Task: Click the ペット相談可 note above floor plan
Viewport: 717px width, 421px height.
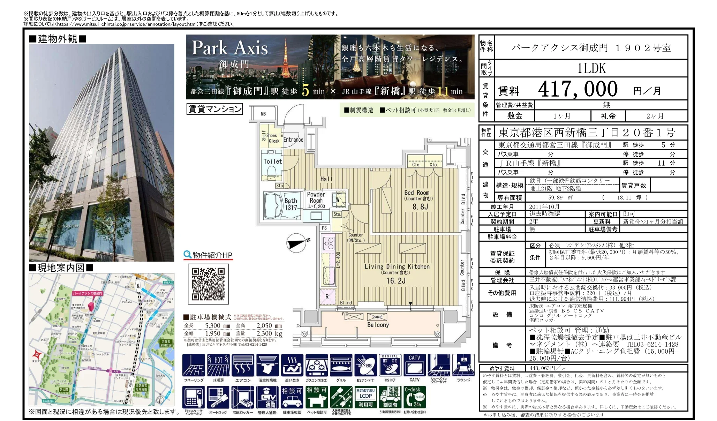Action: coord(425,110)
